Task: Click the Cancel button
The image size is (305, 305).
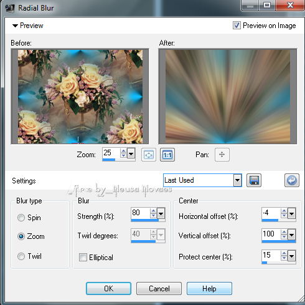Action: (x=159, y=289)
